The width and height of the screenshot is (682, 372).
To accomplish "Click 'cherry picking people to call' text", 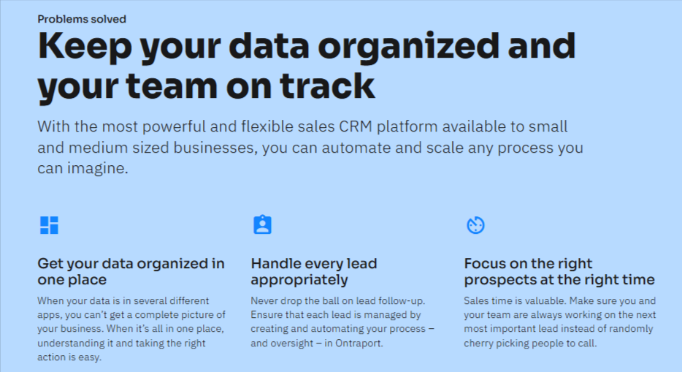I will (530, 343).
